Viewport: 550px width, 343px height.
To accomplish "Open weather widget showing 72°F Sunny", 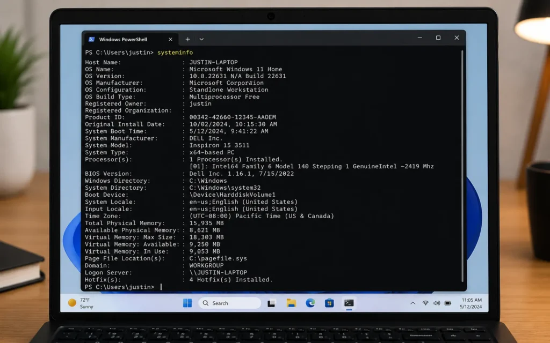I will pyautogui.click(x=81, y=303).
